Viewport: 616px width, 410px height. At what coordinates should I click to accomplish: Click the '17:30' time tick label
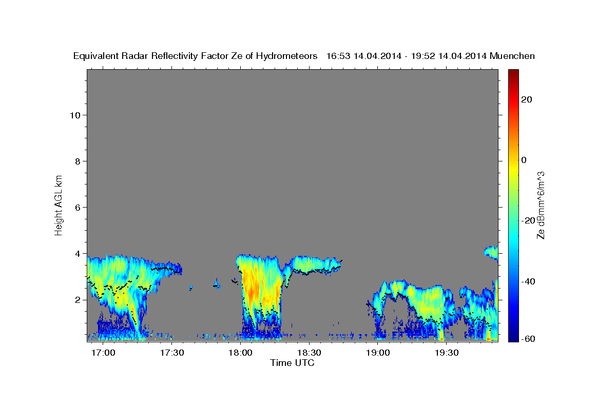coord(172,353)
